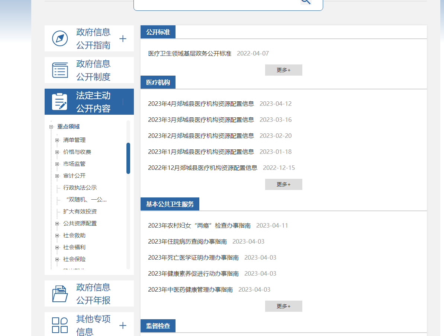Expand the 价格与收费 tree node

click(57, 152)
